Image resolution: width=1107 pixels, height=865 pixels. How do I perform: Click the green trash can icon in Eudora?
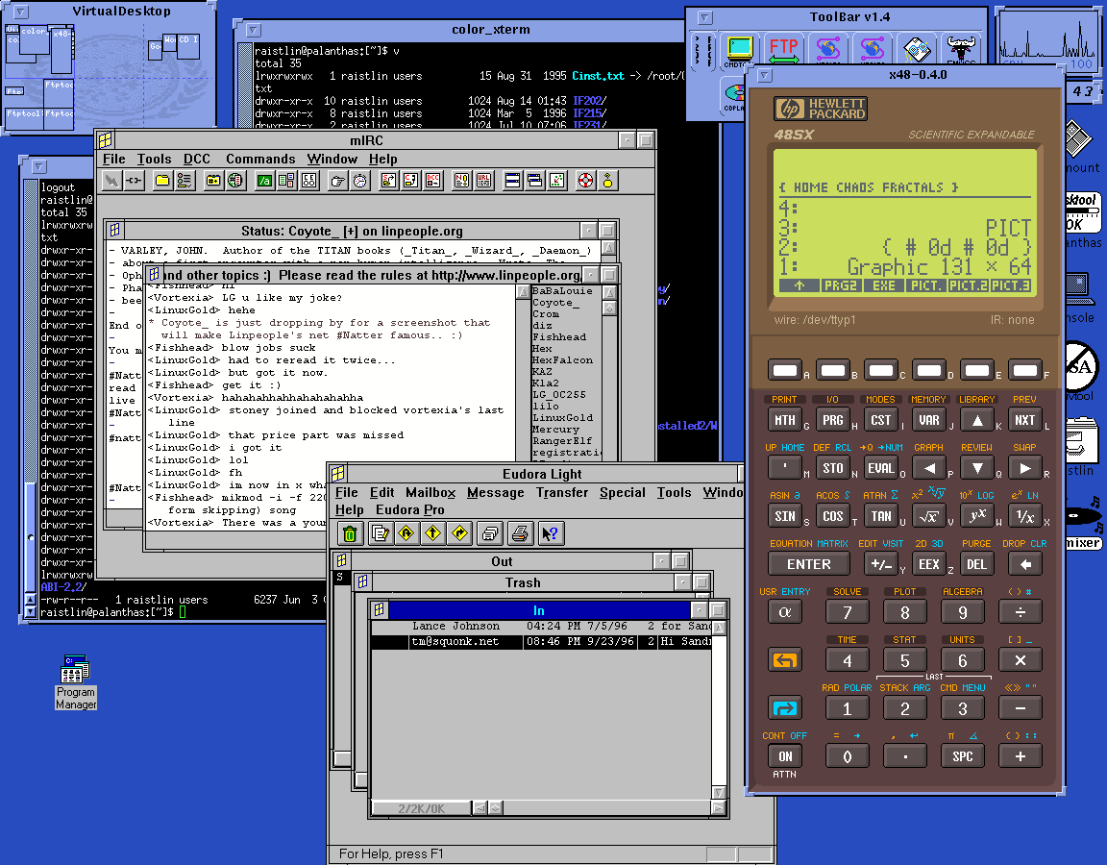[350, 533]
